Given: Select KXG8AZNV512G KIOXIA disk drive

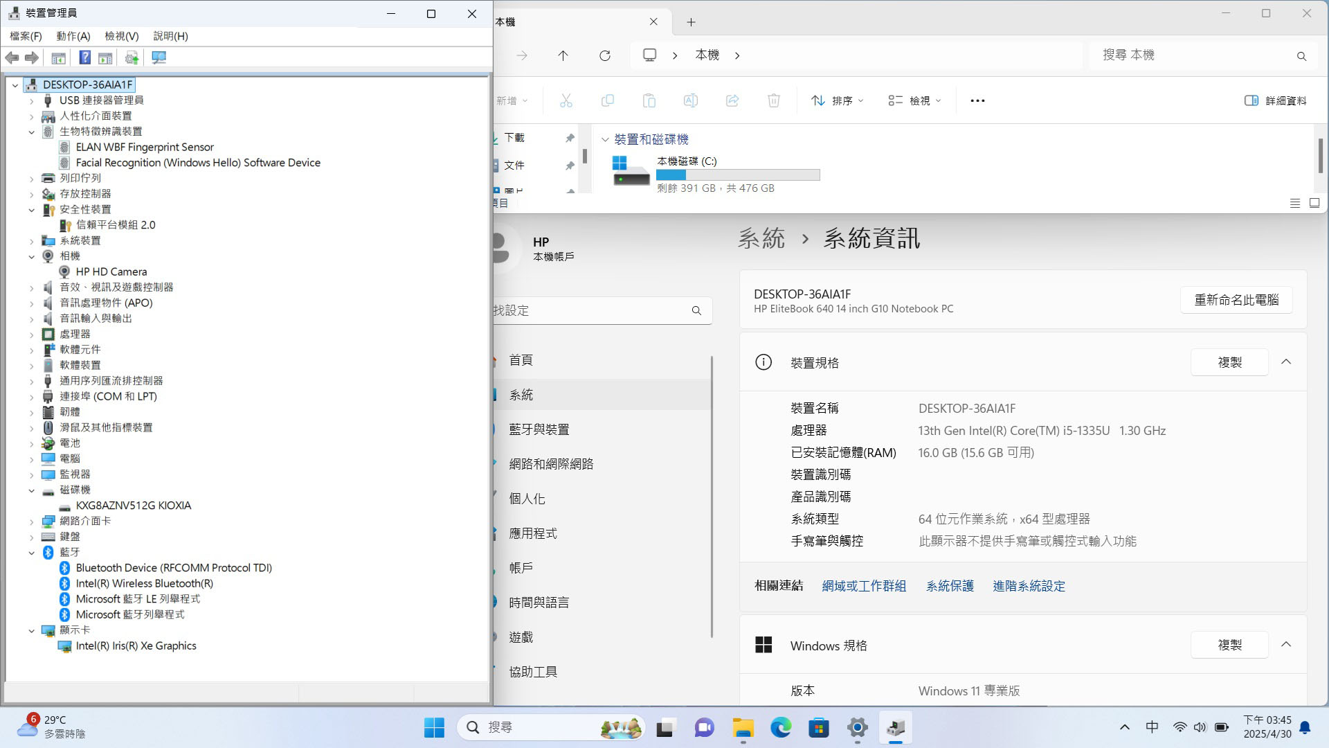Looking at the screenshot, I should point(133,506).
